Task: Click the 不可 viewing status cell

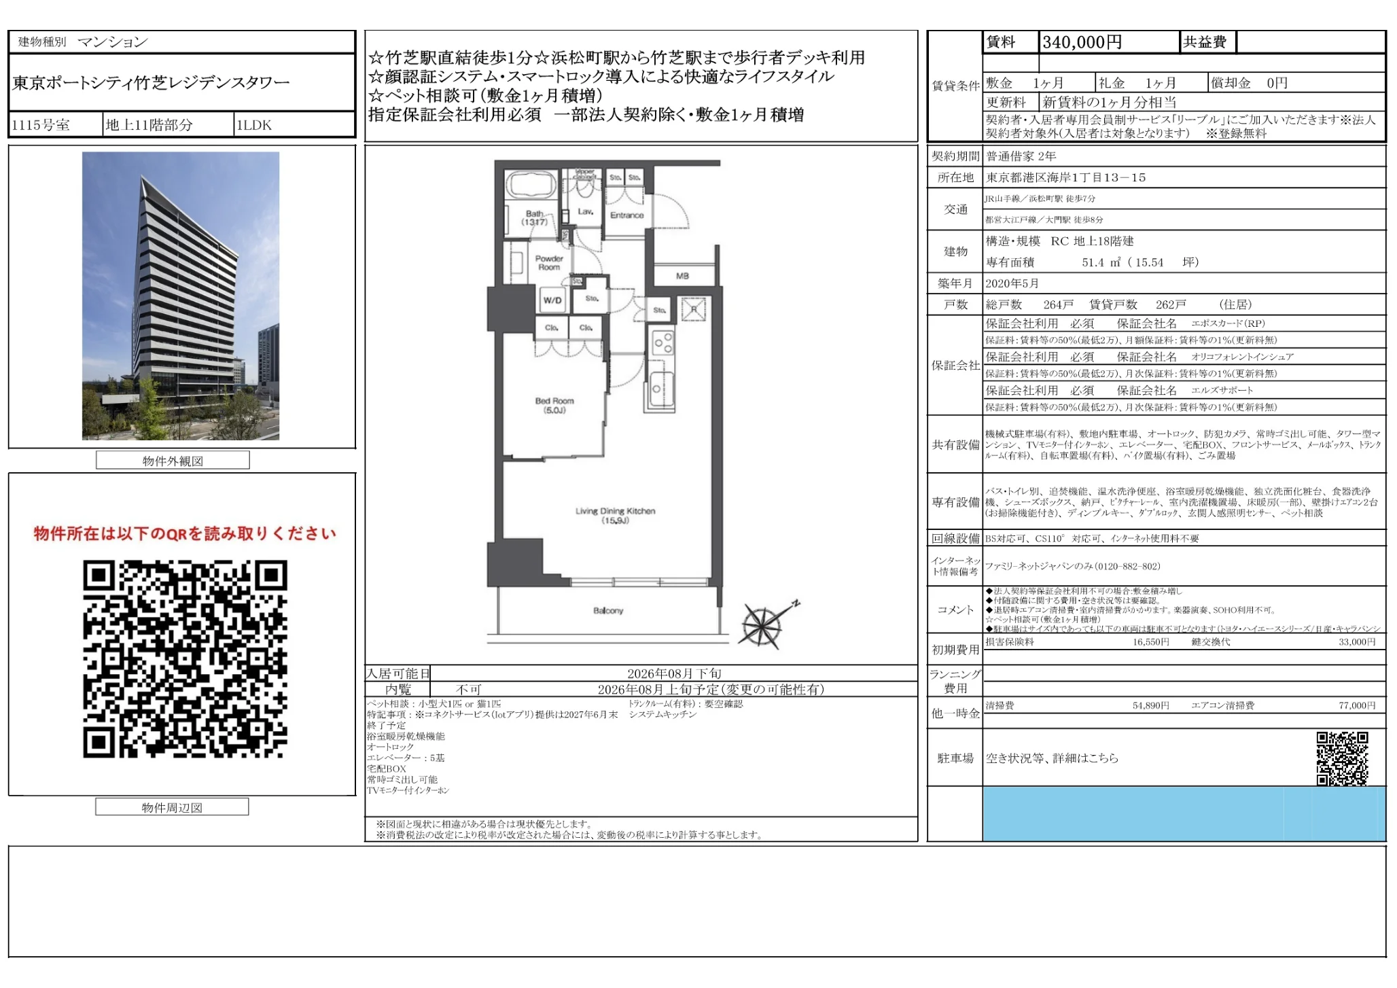Action: pos(469,690)
